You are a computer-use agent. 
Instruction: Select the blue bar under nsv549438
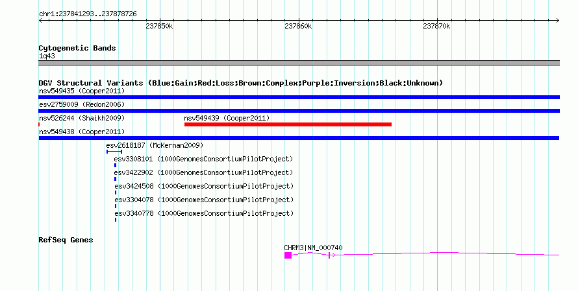(x=299, y=138)
